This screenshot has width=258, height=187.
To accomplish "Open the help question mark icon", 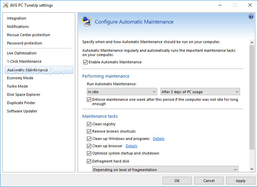I will click(251, 17).
